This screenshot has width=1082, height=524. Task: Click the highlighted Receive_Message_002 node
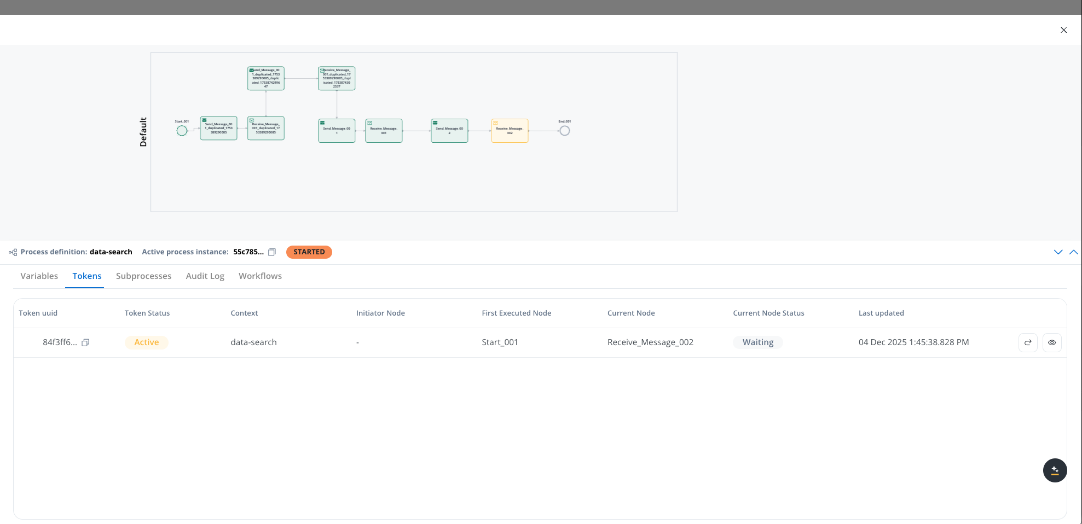(510, 131)
